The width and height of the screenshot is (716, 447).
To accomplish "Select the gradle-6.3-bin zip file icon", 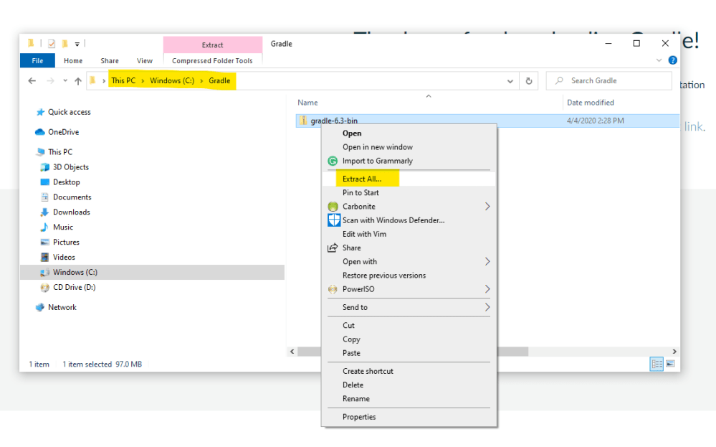I will [303, 120].
